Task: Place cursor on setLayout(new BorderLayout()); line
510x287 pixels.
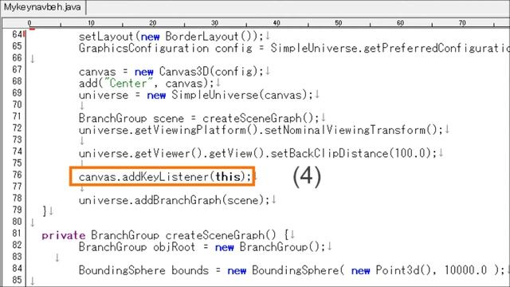Action: click(x=171, y=37)
